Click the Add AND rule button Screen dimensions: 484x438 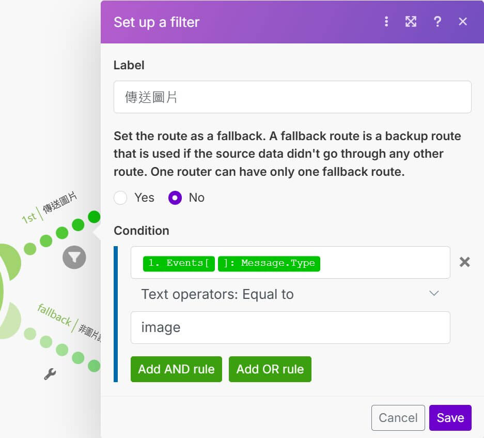176,369
